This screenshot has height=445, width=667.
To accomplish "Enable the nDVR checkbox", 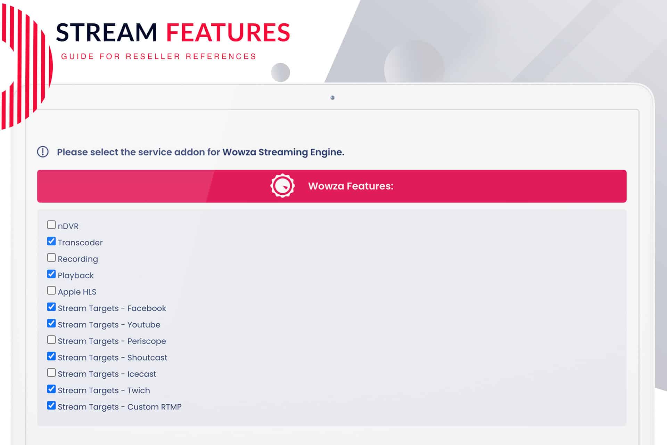I will pyautogui.click(x=51, y=225).
